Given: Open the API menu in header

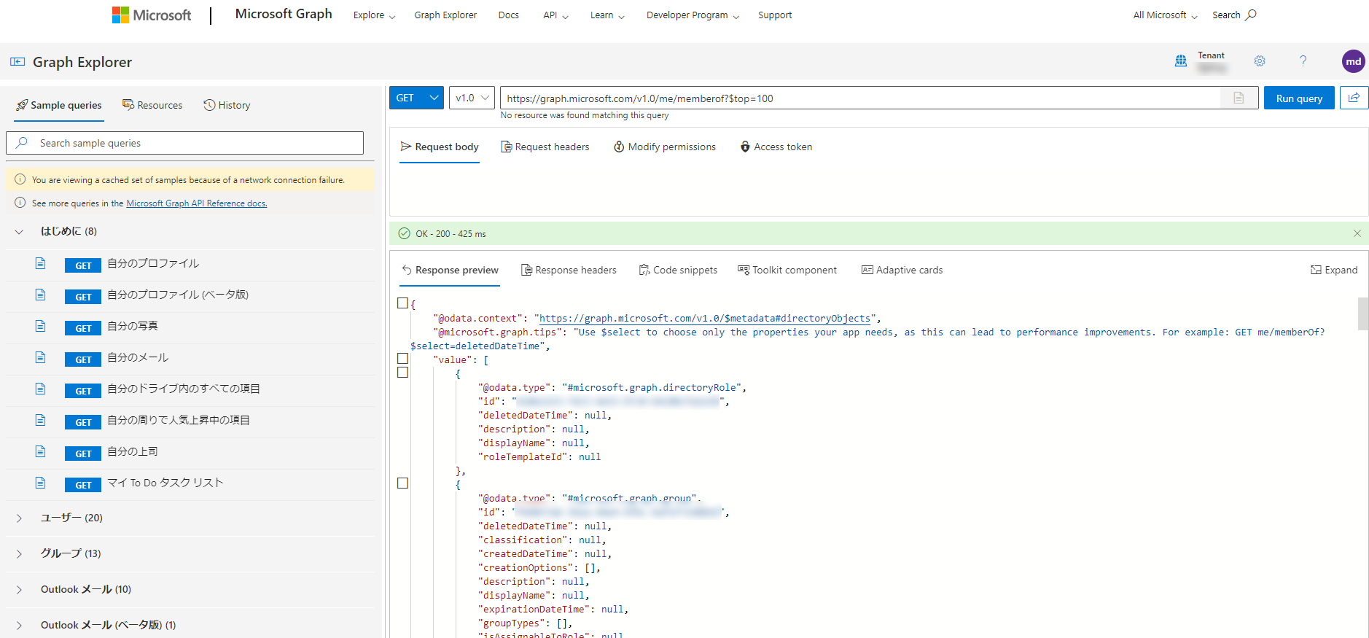Looking at the screenshot, I should [555, 15].
